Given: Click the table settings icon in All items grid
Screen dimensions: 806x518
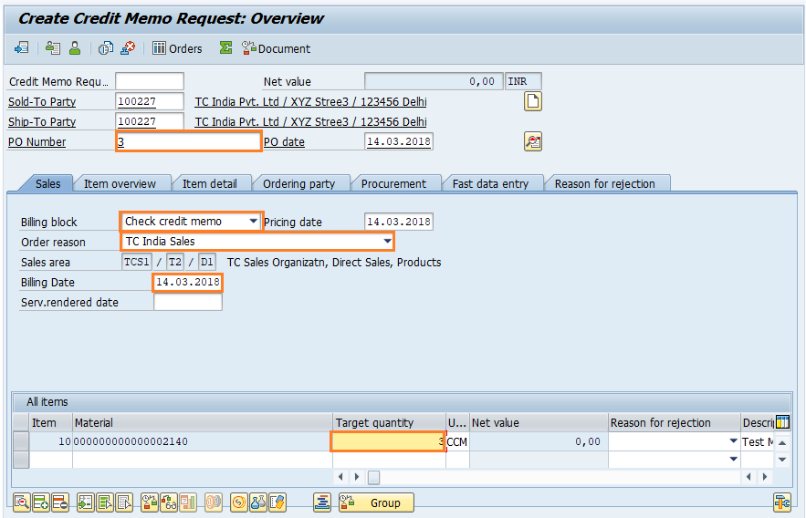Looking at the screenshot, I should click(782, 422).
